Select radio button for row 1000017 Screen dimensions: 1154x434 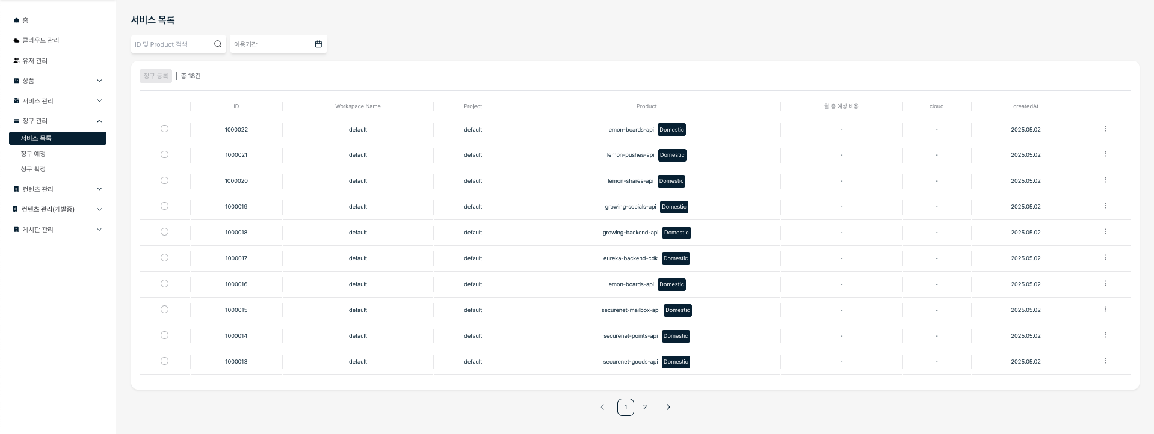[164, 258]
